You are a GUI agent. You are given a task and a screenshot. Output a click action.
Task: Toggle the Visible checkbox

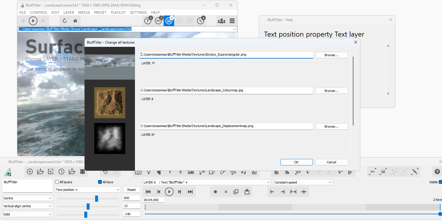tap(440, 182)
